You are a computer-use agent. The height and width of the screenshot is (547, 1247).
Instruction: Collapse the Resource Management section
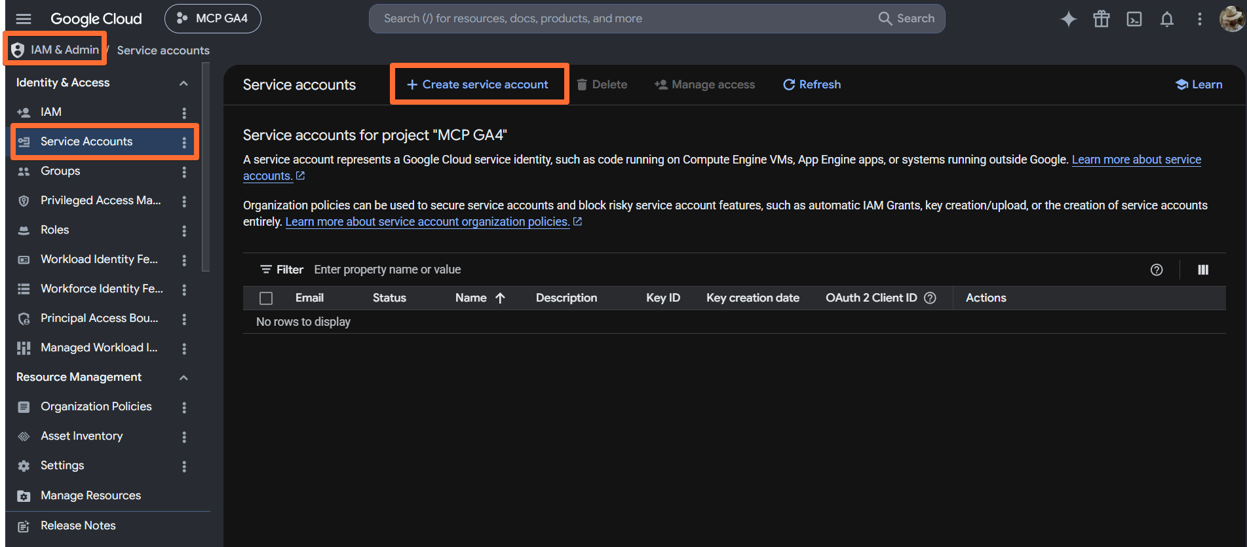click(183, 378)
